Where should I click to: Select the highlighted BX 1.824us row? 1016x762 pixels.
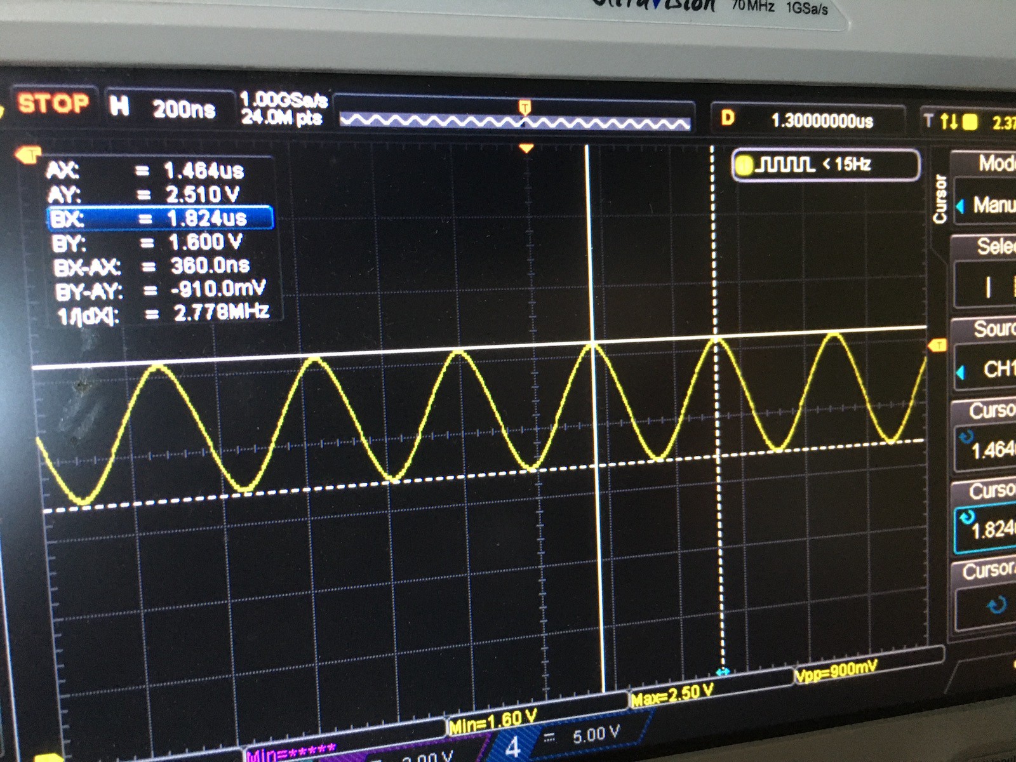tap(161, 218)
